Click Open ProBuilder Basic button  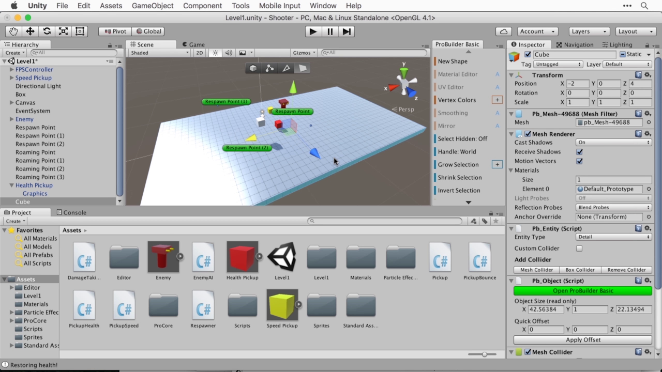[x=583, y=291]
